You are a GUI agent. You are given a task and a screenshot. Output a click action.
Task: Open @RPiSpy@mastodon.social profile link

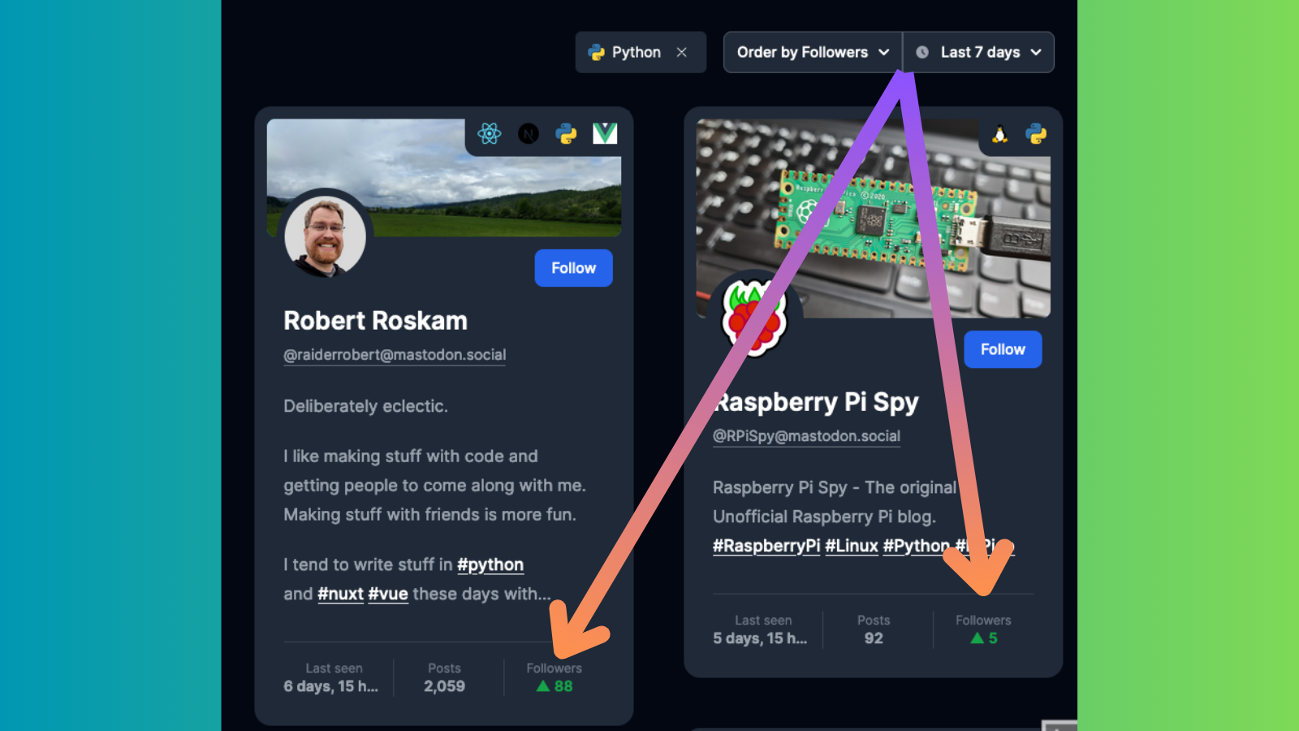coord(806,436)
